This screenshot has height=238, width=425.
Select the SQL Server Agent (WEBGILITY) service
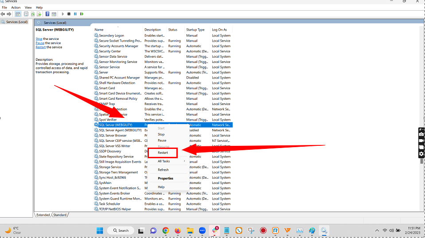click(120, 130)
